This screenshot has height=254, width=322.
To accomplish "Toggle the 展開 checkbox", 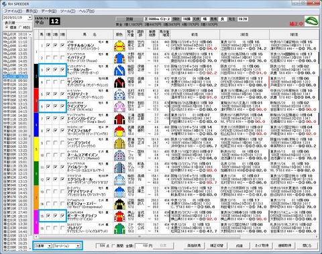I will 113,246.
